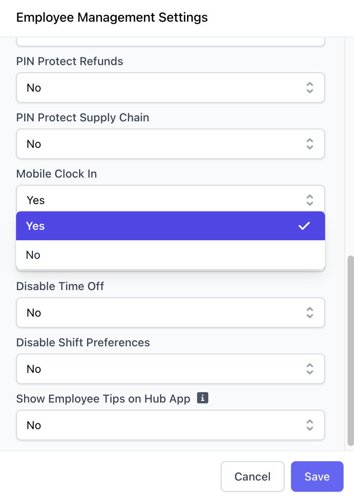Cancel the settings dialog
Viewport: 354px width, 499px height.
pyautogui.click(x=252, y=477)
